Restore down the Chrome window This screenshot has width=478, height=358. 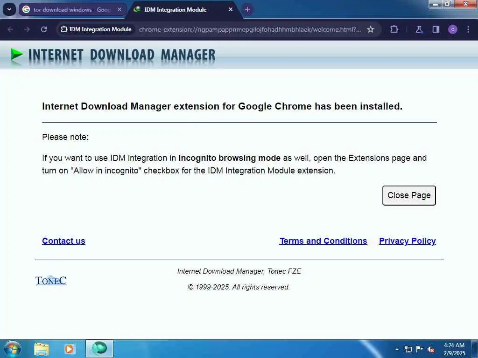click(x=448, y=4)
